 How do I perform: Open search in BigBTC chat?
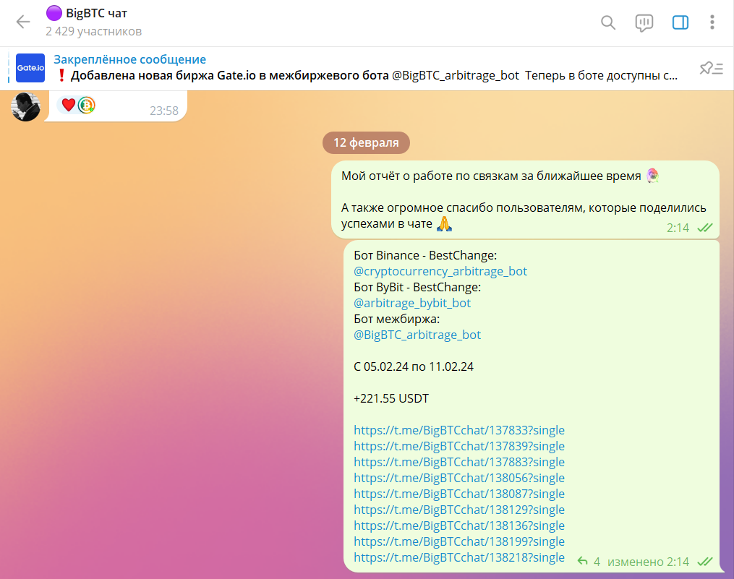tap(607, 22)
